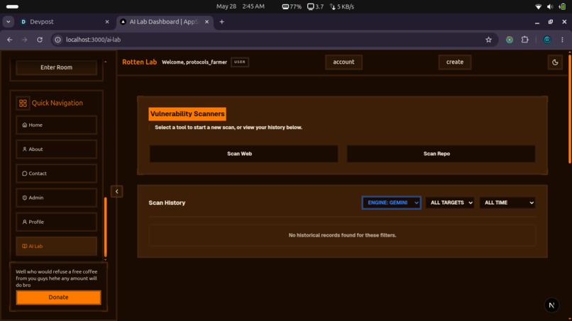This screenshot has width=572, height=321.
Task: Open the Contact navigation item
Action: pos(56,174)
